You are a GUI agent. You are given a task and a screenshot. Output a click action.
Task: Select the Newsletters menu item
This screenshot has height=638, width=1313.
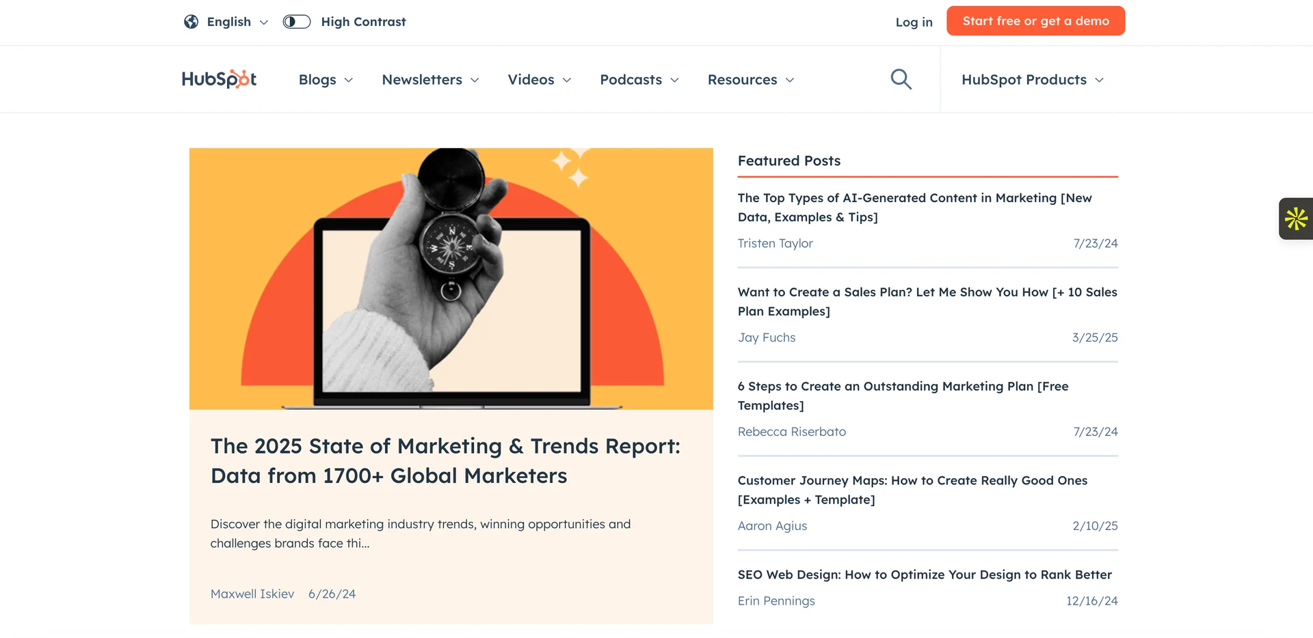(x=423, y=79)
